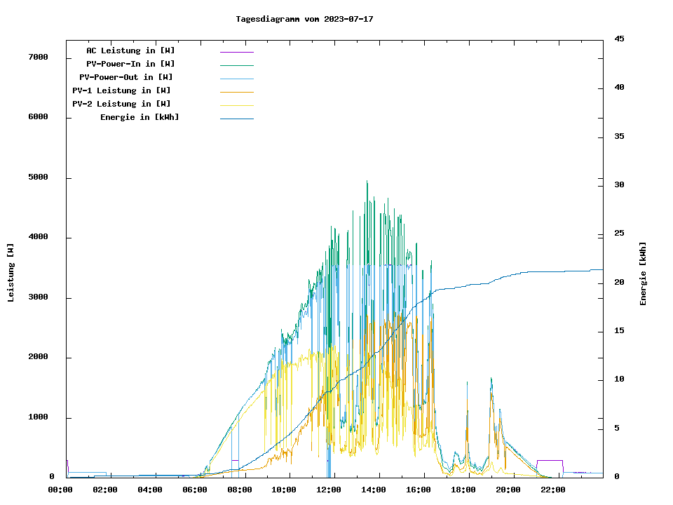The height and width of the screenshot is (505, 673).
Task: Click the purple AC Leistung legend line
Action: (x=236, y=52)
